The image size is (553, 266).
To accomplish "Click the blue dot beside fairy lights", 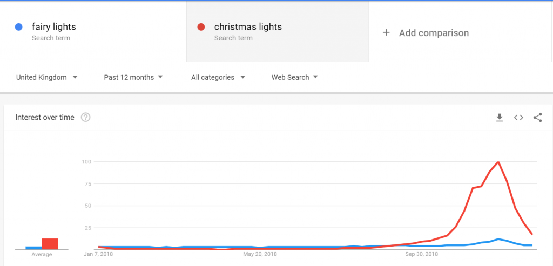I will pos(19,27).
